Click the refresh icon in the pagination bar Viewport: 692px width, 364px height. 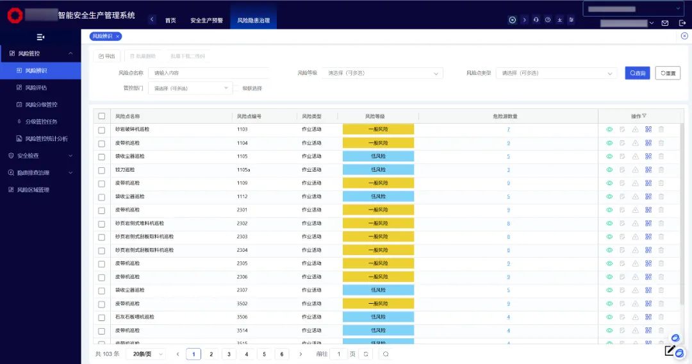(x=366, y=354)
